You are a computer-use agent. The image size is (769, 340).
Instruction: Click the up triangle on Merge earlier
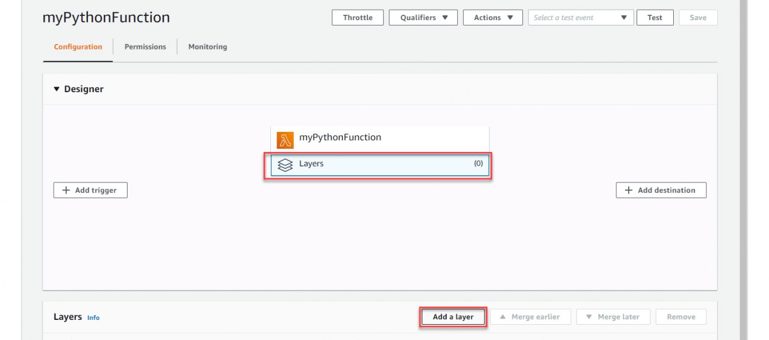point(503,317)
